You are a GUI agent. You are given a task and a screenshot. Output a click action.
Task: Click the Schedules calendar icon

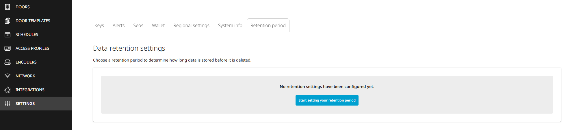pyautogui.click(x=8, y=35)
